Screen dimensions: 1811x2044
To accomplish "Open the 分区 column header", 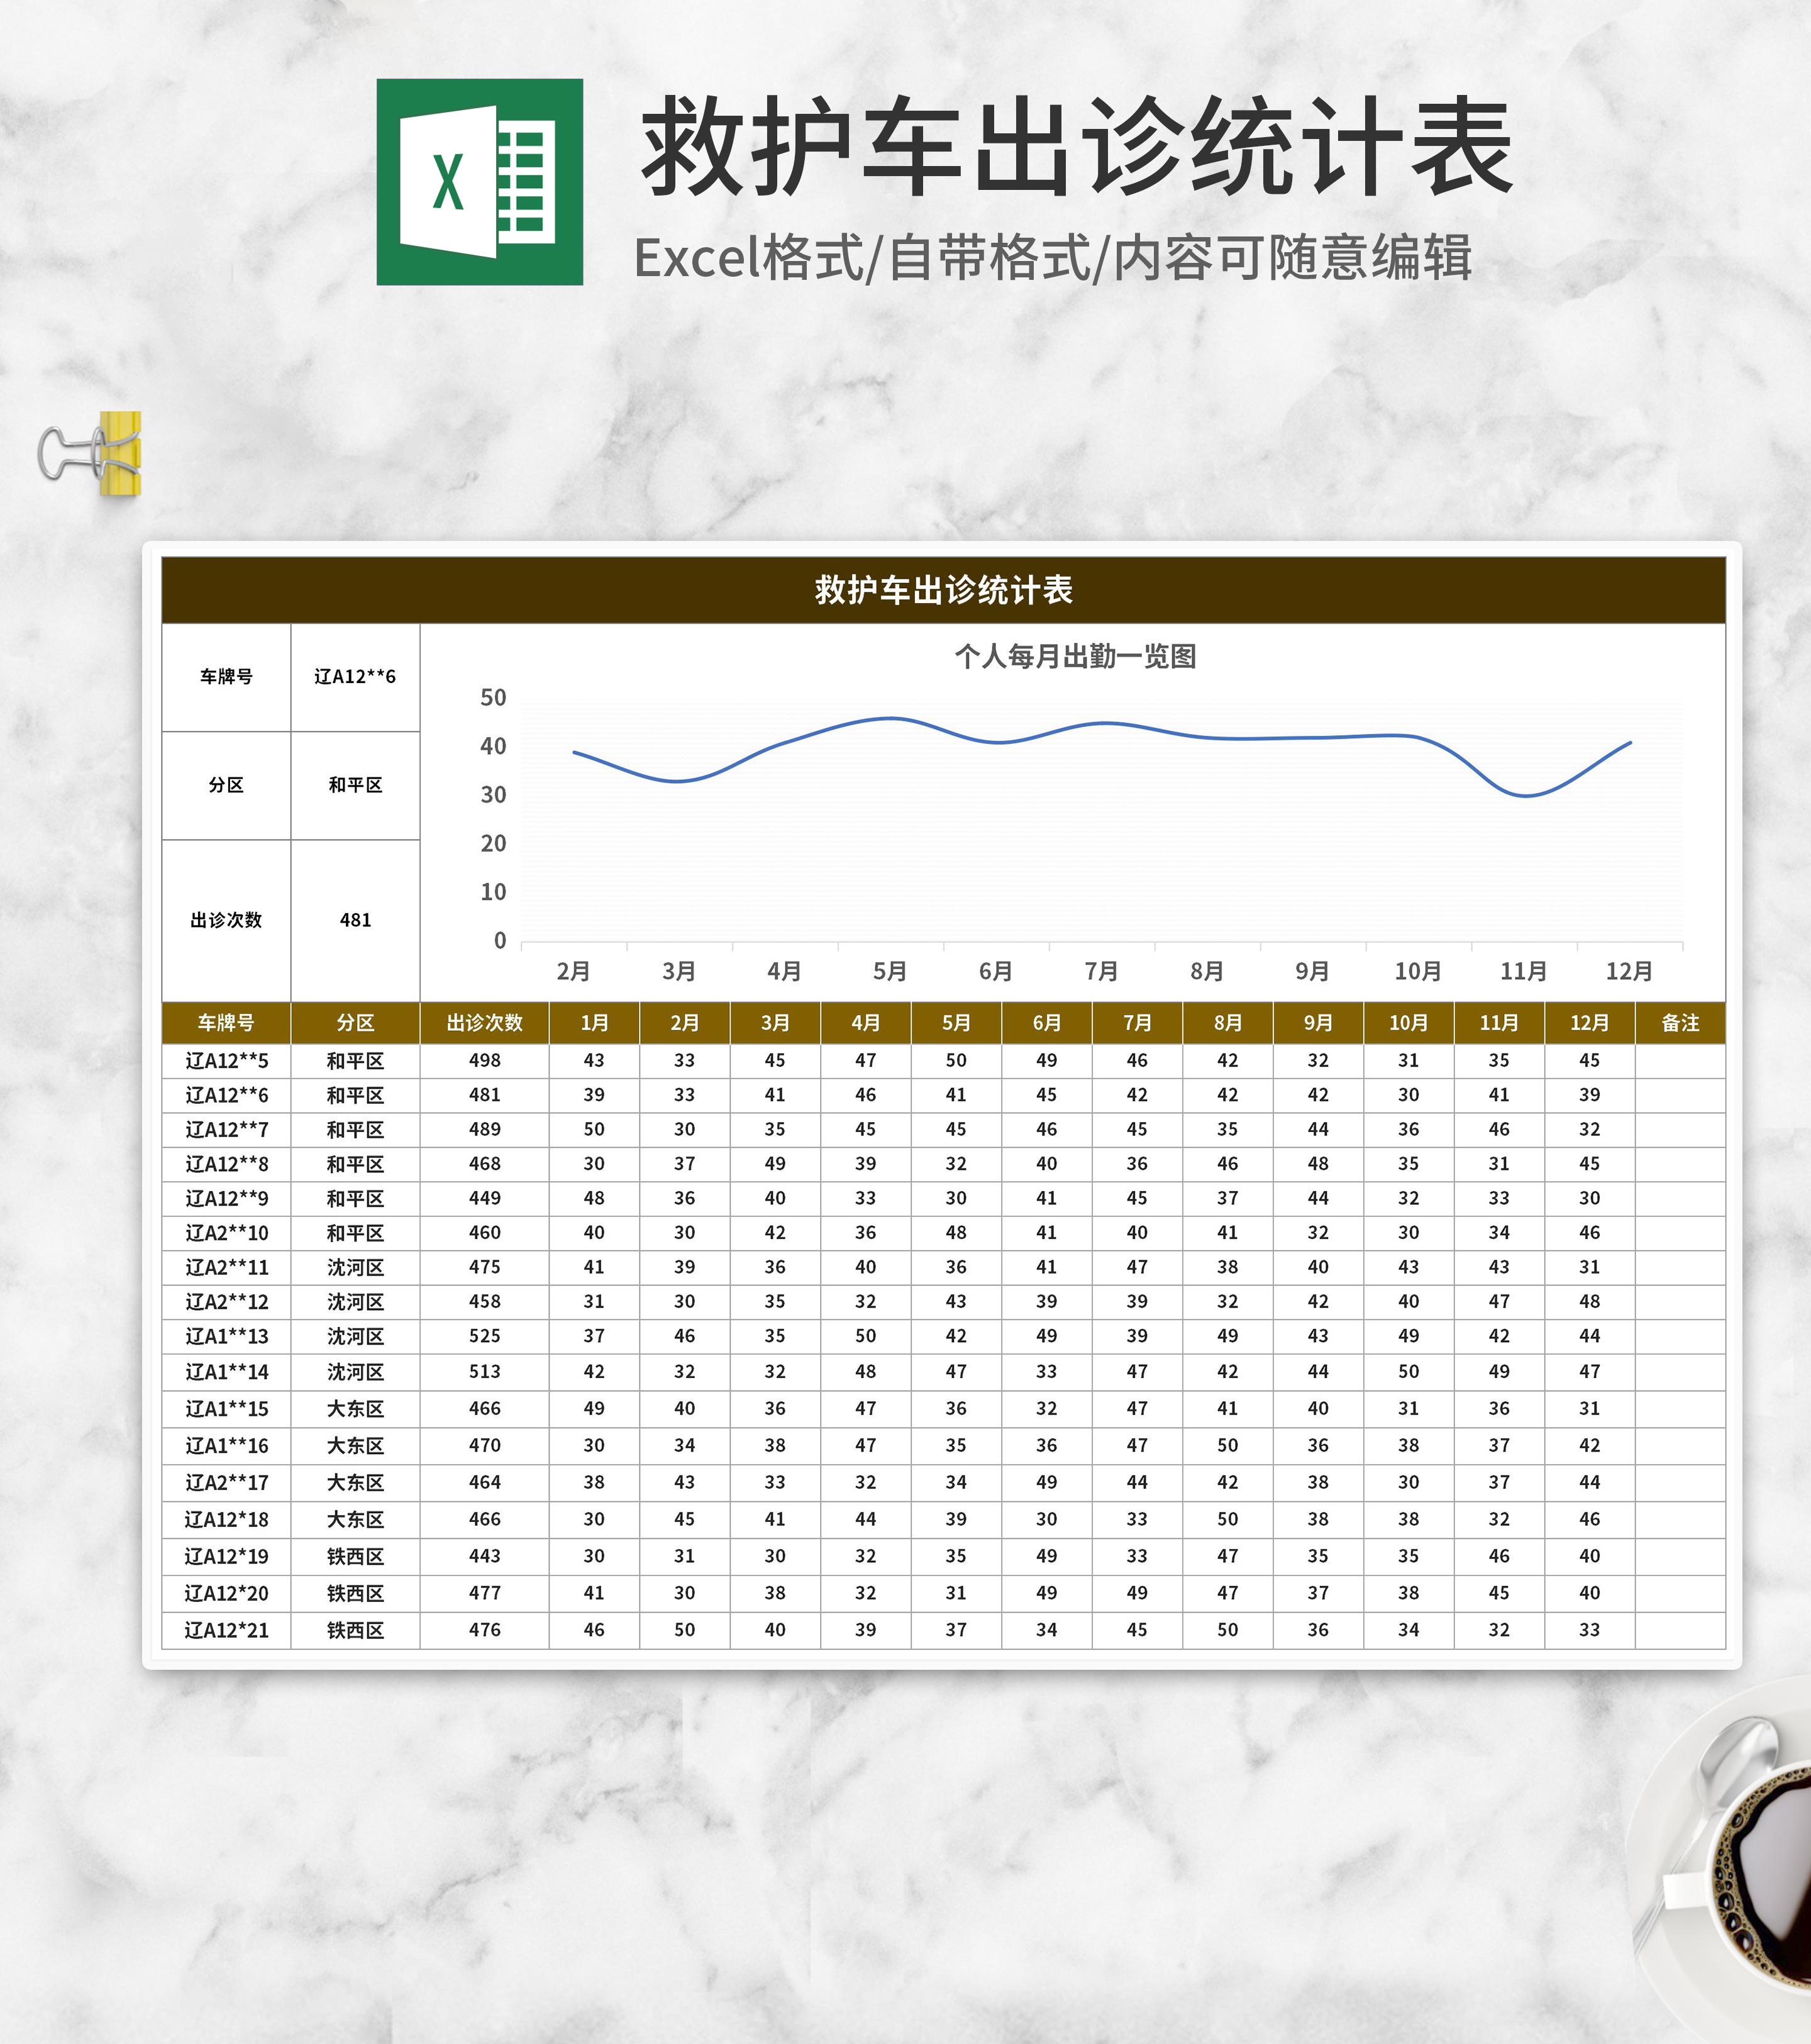I will pyautogui.click(x=355, y=1022).
